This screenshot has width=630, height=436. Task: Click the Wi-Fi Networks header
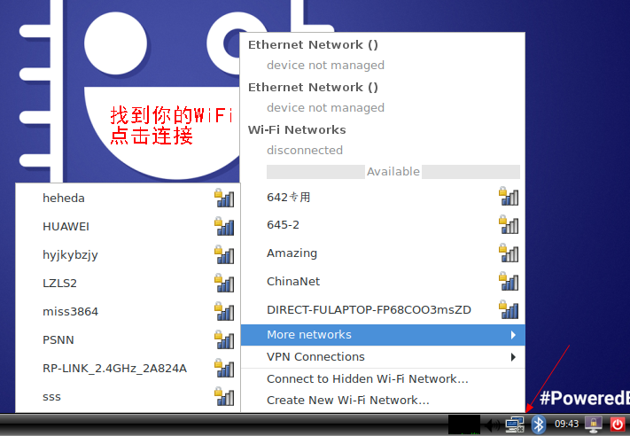click(297, 129)
